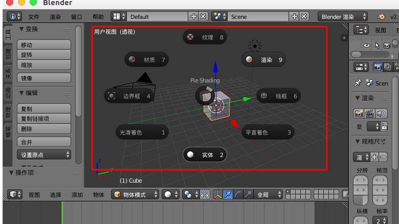Click the 镜像 mirror button

[x=44, y=78]
